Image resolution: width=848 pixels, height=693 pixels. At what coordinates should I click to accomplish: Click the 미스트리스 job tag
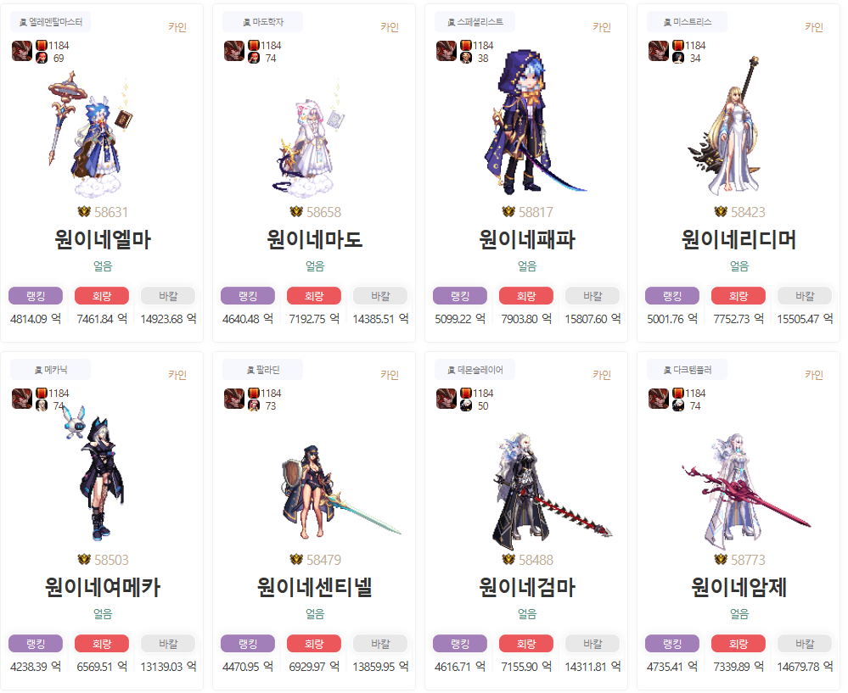(x=688, y=22)
